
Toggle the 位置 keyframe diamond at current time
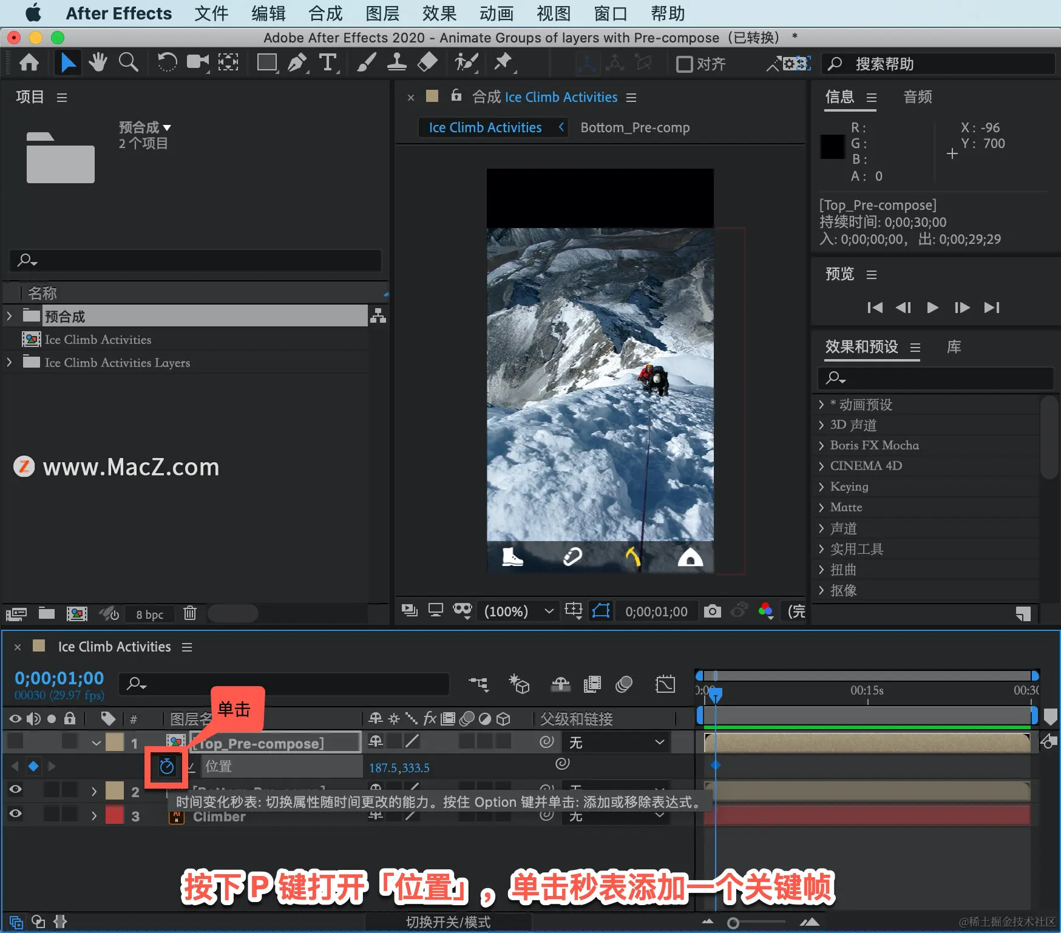pyautogui.click(x=33, y=766)
